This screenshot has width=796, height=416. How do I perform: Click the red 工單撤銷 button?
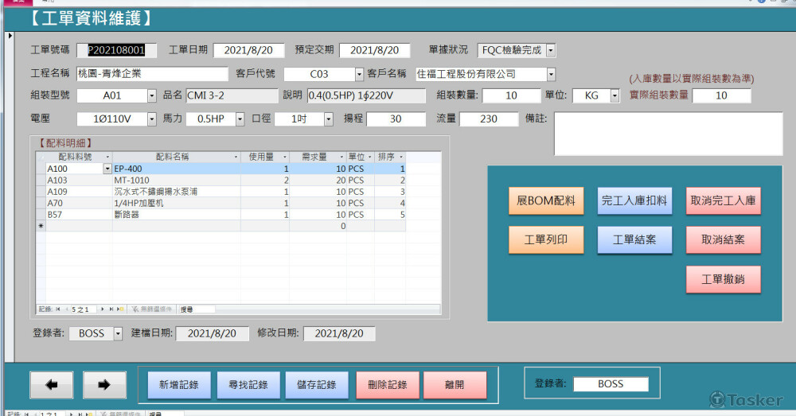coord(724,279)
